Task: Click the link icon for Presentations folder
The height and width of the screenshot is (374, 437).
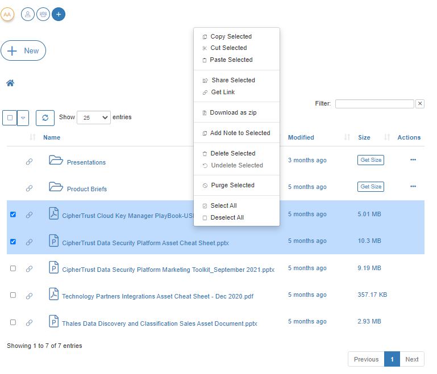Action: pyautogui.click(x=29, y=162)
